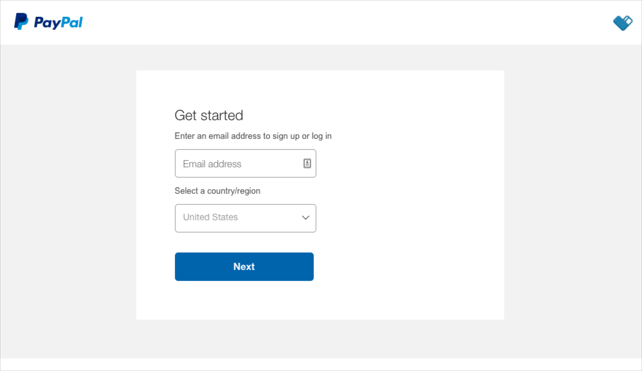Click the Email address placeholder text
Image resolution: width=642 pixels, height=371 pixels.
pos(212,164)
